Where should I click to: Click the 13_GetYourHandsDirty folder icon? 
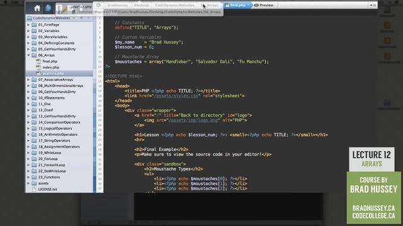pos(34,116)
